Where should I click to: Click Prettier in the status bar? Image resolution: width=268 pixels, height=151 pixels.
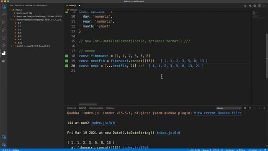click(x=253, y=150)
